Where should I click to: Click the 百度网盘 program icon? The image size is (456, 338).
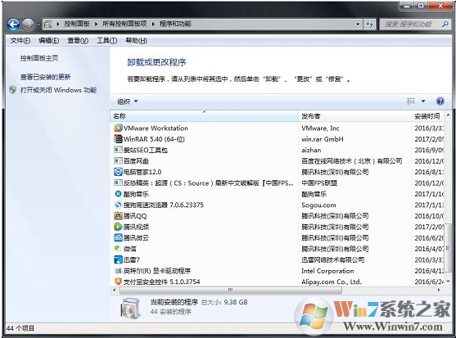118,160
